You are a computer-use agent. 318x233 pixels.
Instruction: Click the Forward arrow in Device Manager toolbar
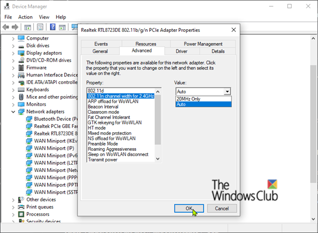[15, 27]
